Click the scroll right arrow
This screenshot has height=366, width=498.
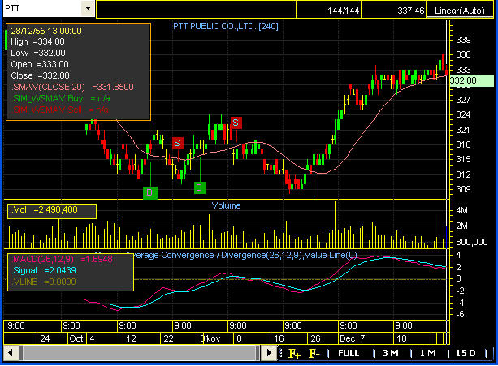[x=269, y=353]
